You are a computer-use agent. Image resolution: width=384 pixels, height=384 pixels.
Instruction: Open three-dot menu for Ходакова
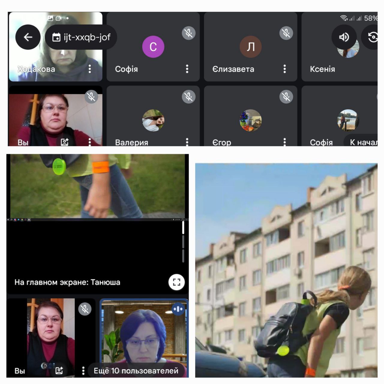[90, 69]
